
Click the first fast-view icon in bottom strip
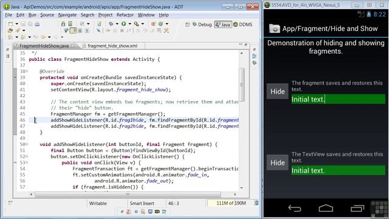coord(122,212)
